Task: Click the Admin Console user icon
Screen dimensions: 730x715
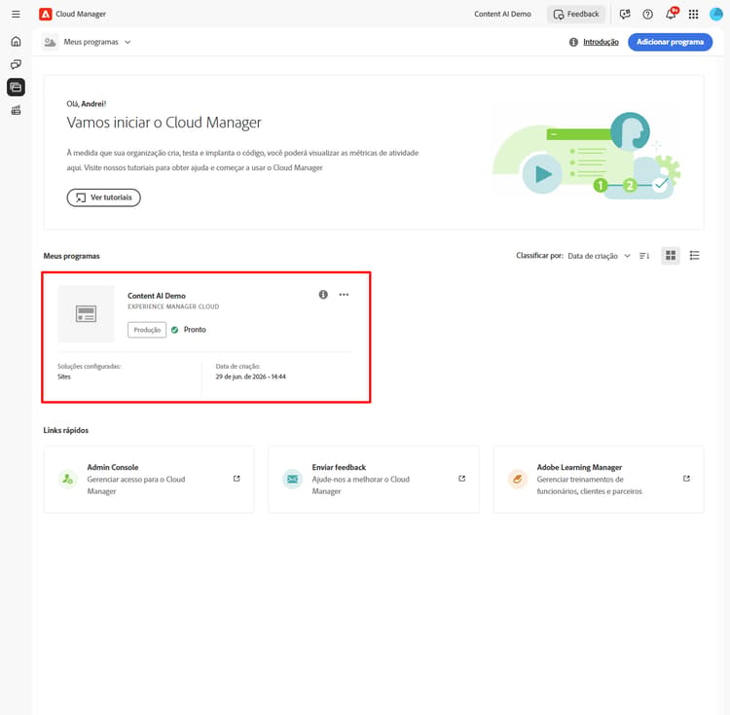Action: (67, 479)
